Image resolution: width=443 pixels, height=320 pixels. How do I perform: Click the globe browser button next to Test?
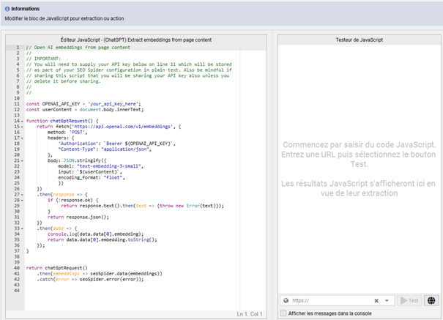(431, 300)
